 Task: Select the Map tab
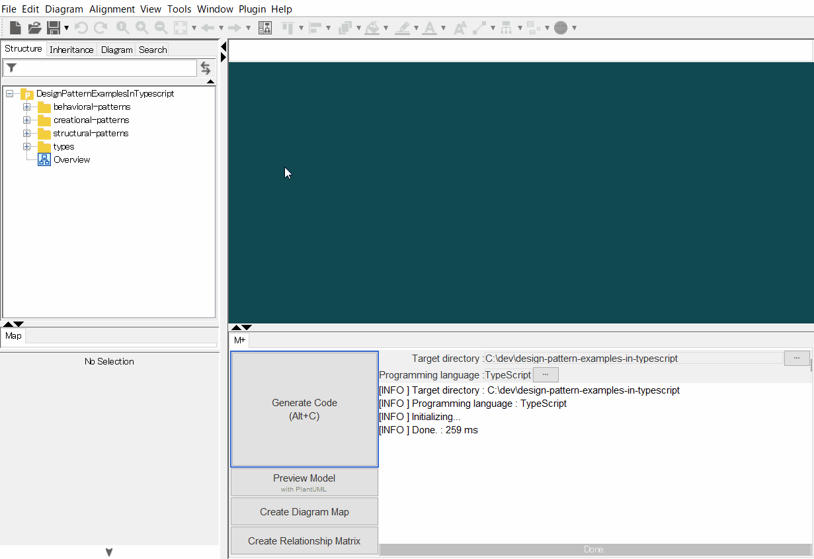[x=13, y=336]
